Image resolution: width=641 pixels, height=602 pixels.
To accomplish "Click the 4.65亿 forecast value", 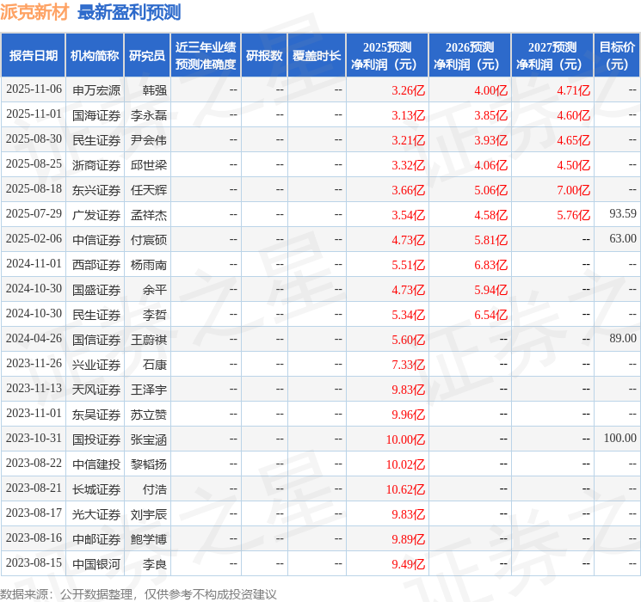I will coord(574,140).
